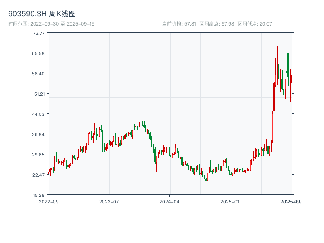This screenshot has height=243, width=324.
Task: Click the x-axis label 2024-04
Action: 169,202
